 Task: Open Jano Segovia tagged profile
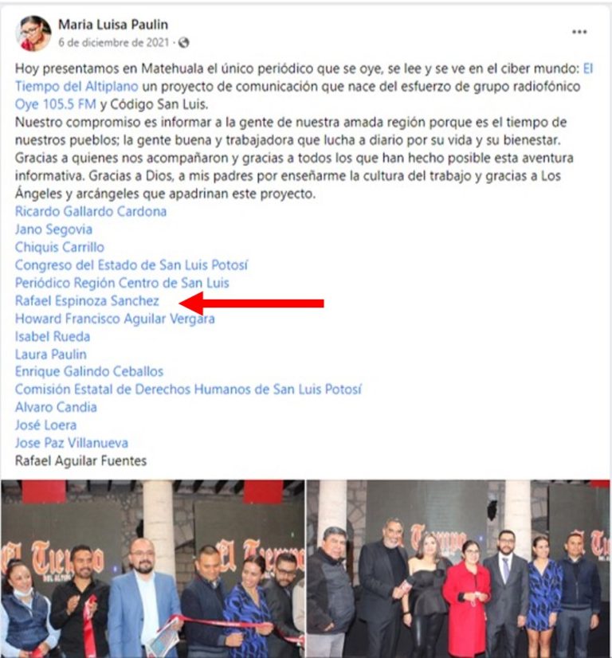point(53,229)
